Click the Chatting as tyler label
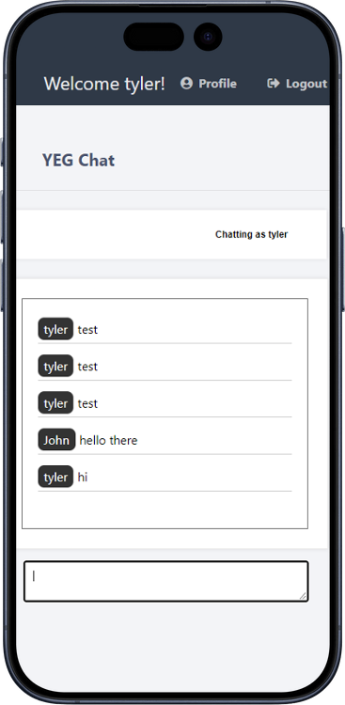345x705 pixels. (251, 234)
